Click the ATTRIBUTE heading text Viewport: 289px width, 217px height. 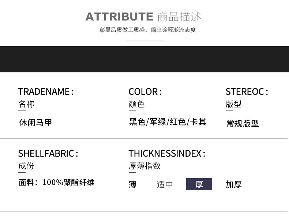[x=119, y=17]
